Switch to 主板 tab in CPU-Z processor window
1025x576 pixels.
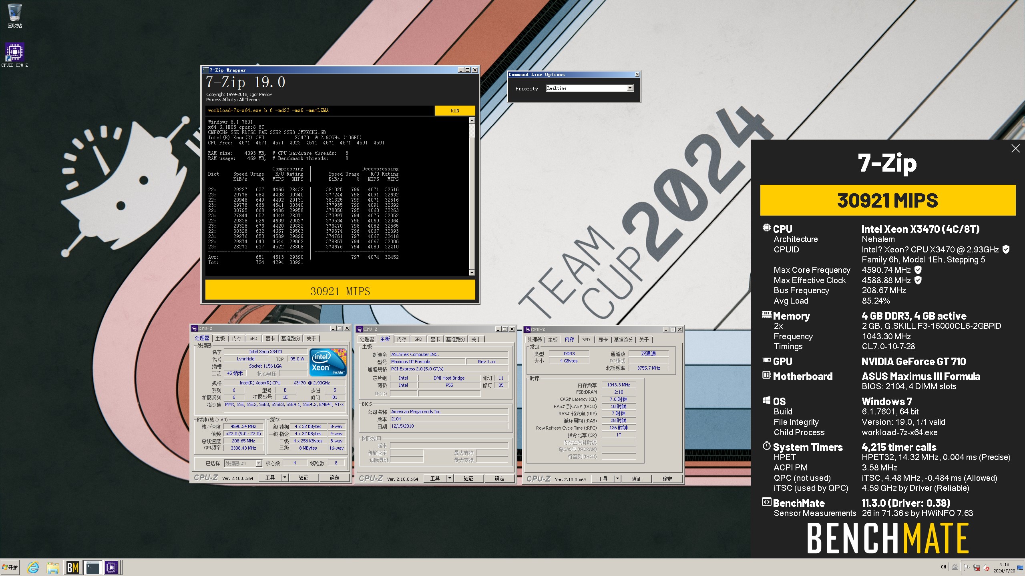tap(220, 338)
